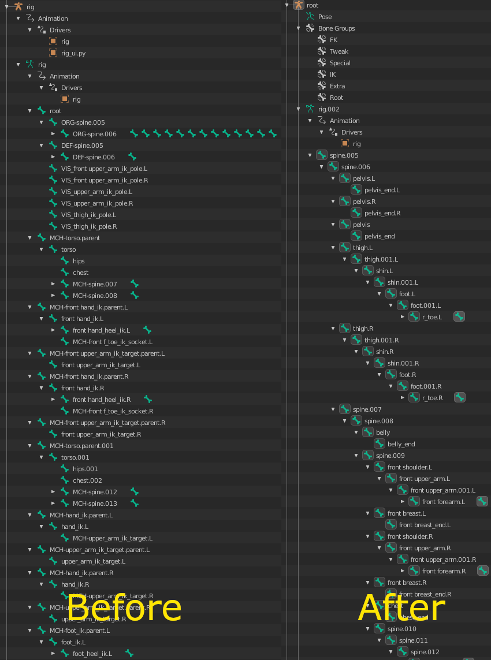This screenshot has width=491, height=660.
Task: Select the Pose icon under root
Action: click(x=310, y=16)
